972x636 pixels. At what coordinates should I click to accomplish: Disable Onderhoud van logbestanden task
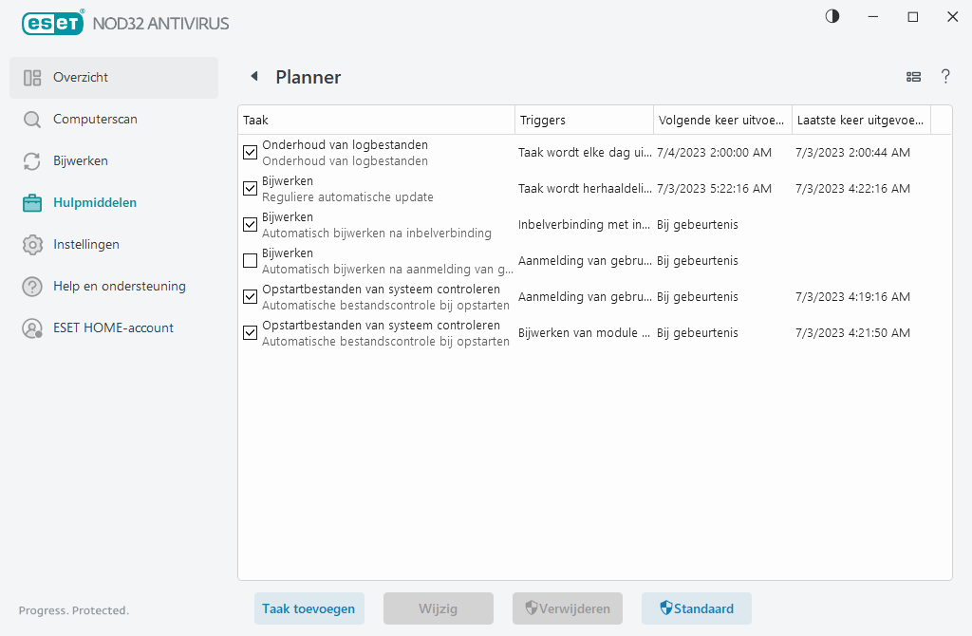[x=250, y=152]
